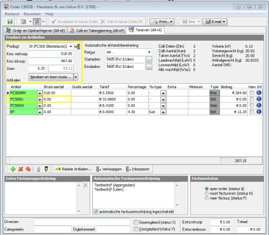Select naar factuur (status F) radio
This screenshot has width=269, height=235.
click(207, 198)
